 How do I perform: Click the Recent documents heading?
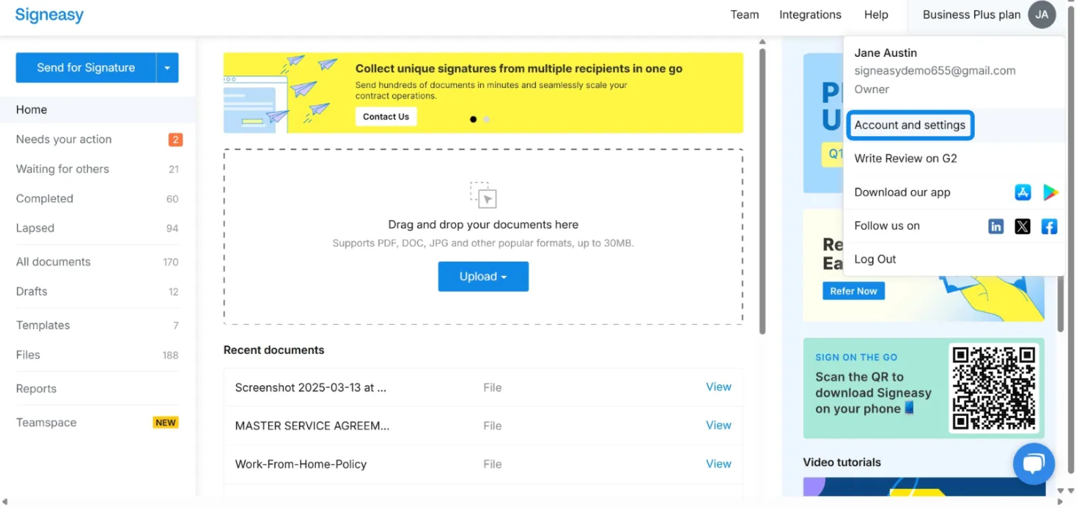click(274, 350)
